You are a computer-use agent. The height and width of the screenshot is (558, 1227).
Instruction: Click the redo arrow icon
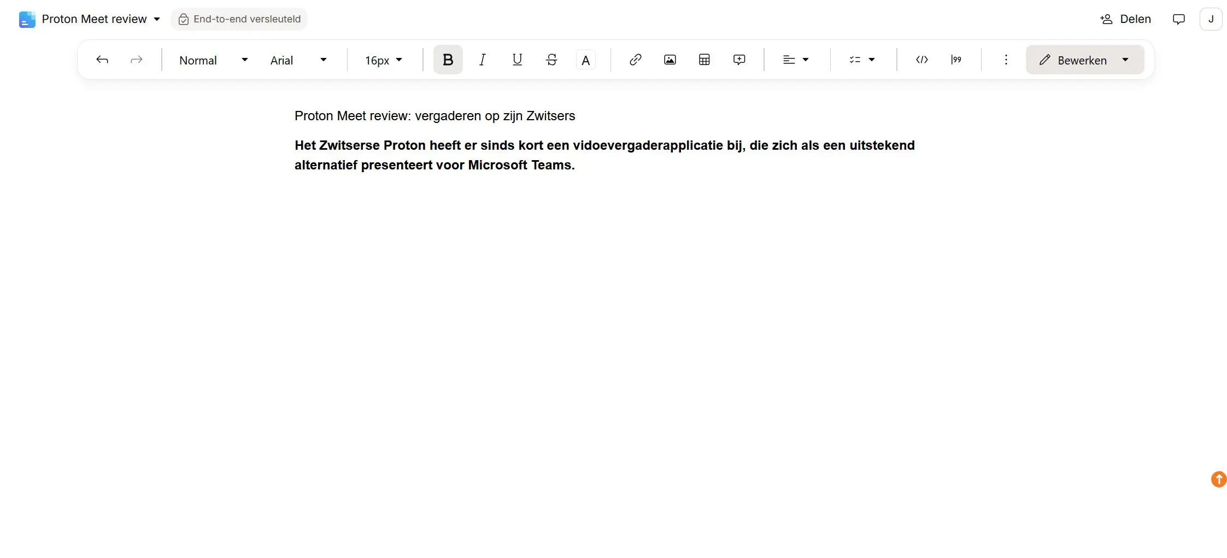point(137,60)
